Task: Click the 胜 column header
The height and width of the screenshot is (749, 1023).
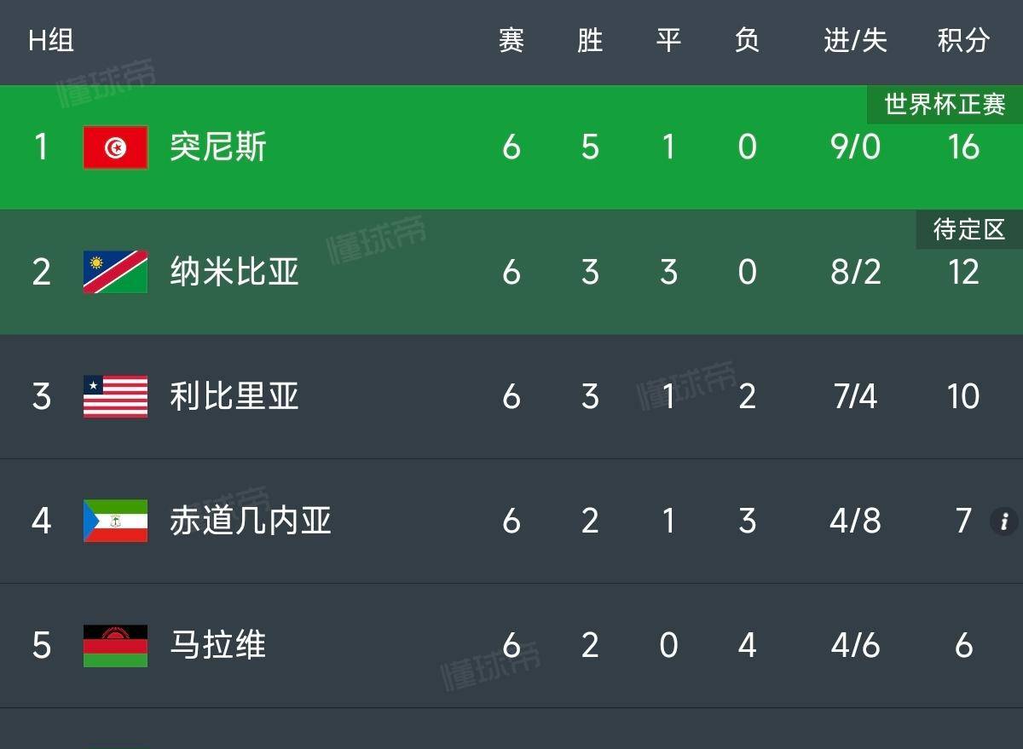Action: (x=590, y=40)
